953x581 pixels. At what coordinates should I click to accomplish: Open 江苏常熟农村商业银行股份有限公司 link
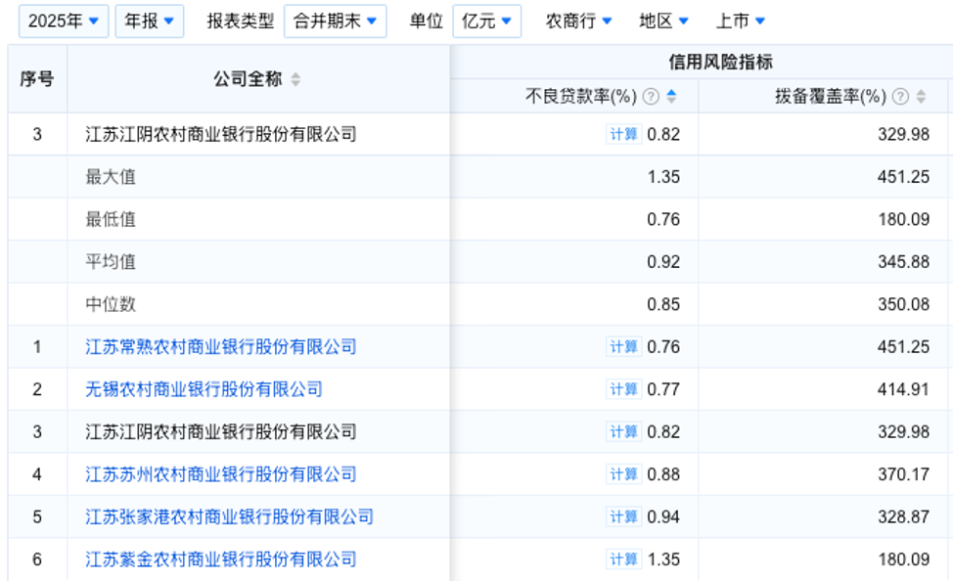220,347
